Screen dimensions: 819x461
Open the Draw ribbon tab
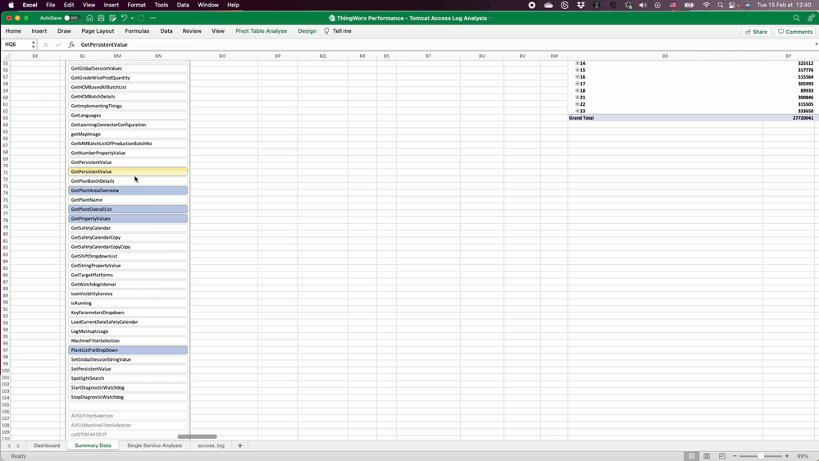tap(64, 31)
